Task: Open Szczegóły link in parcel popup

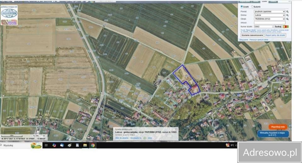Action: coord(136,138)
